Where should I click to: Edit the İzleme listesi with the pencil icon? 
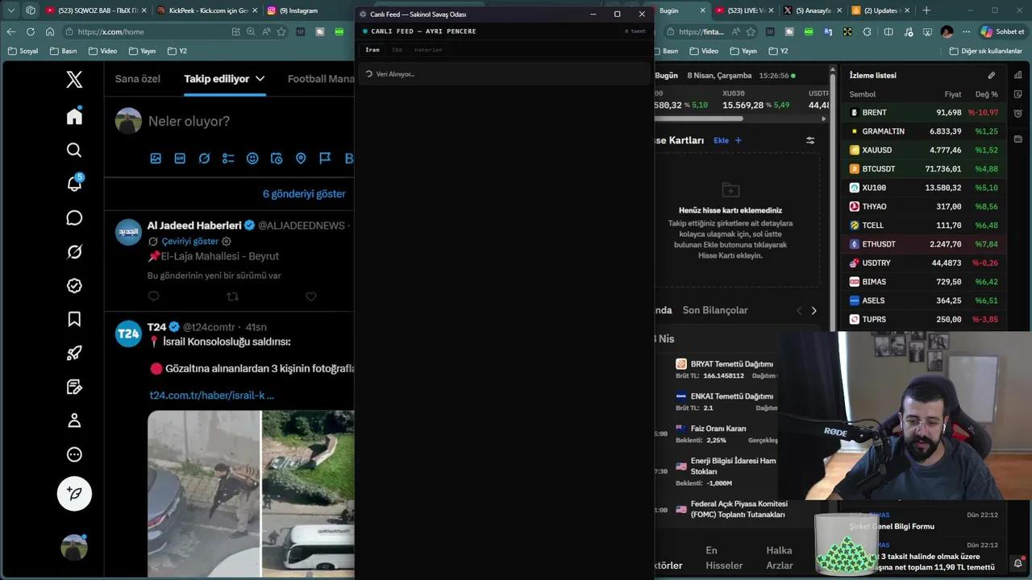pyautogui.click(x=992, y=75)
